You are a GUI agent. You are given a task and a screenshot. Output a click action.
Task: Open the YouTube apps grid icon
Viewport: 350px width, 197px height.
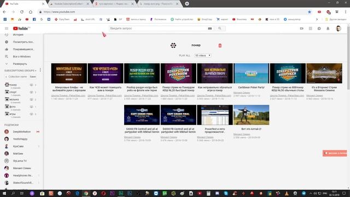click(x=310, y=28)
